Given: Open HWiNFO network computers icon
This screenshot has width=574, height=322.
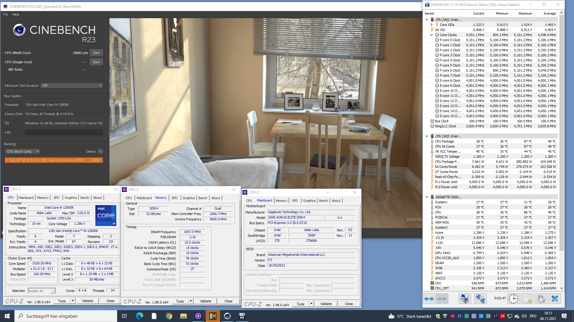Looking at the screenshot, I should (480, 299).
